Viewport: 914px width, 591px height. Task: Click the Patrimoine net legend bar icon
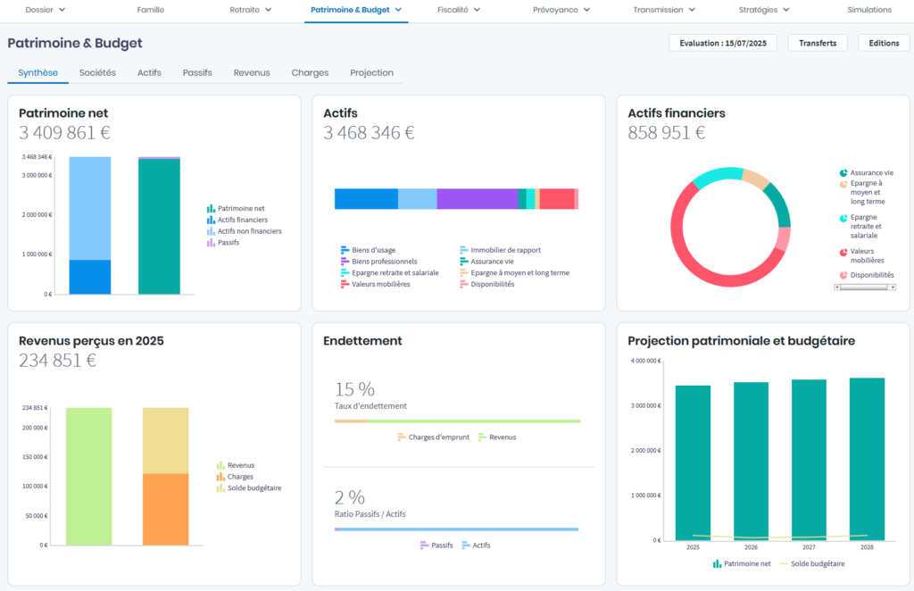pos(211,208)
